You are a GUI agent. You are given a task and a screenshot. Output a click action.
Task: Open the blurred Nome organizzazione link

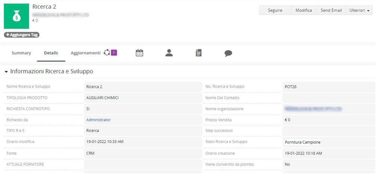313,109
